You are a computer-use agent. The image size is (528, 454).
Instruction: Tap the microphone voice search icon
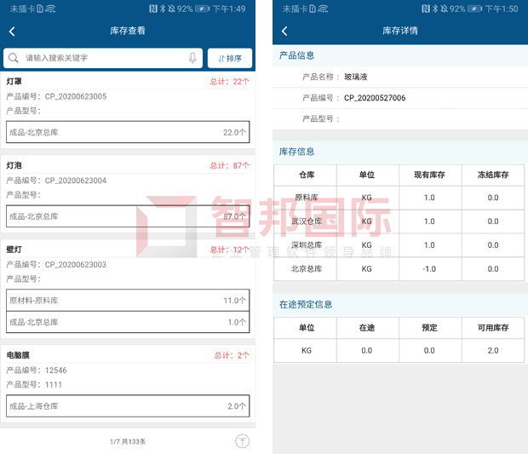click(x=192, y=58)
